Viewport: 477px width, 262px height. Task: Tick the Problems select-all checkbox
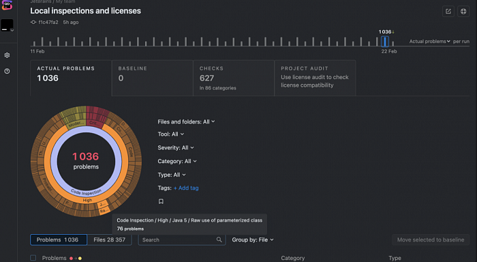(33, 258)
